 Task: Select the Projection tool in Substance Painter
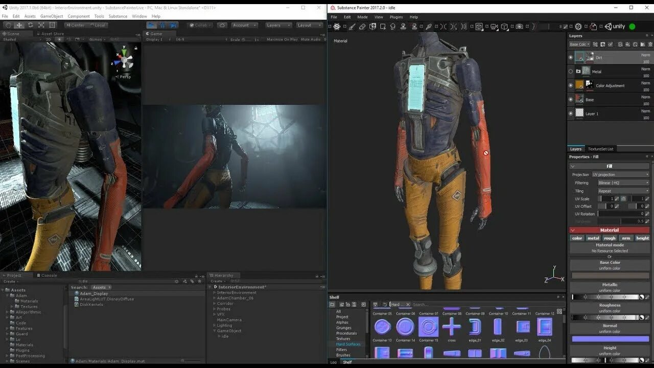(x=373, y=27)
